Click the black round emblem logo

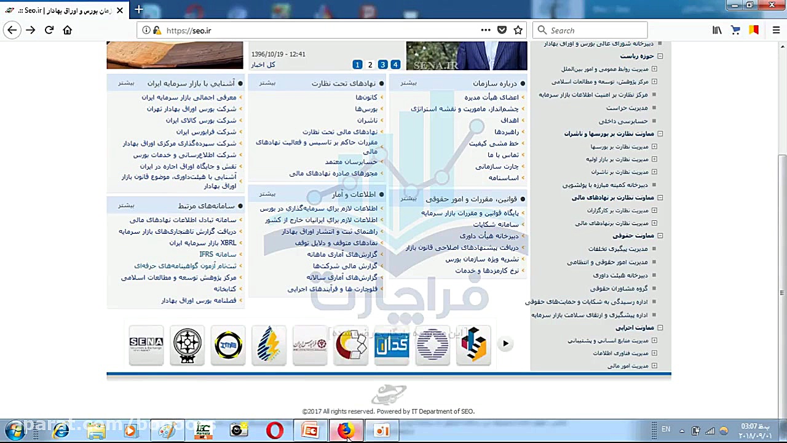[187, 345]
